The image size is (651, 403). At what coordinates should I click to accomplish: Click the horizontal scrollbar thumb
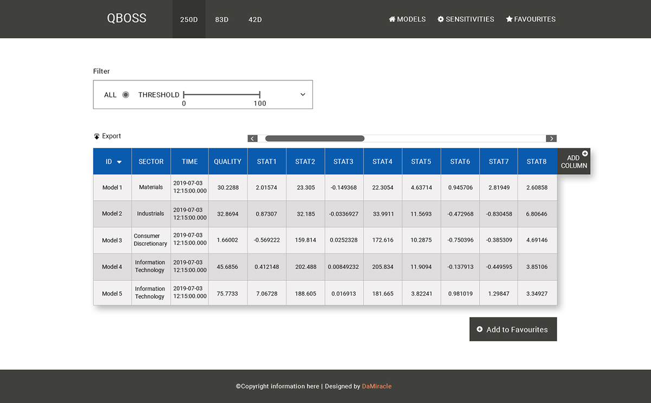pyautogui.click(x=315, y=138)
